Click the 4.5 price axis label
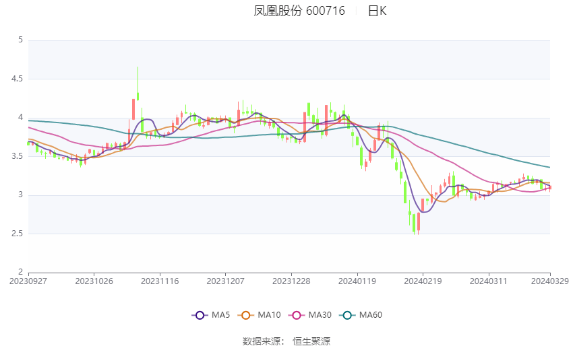 [x=17, y=79]
